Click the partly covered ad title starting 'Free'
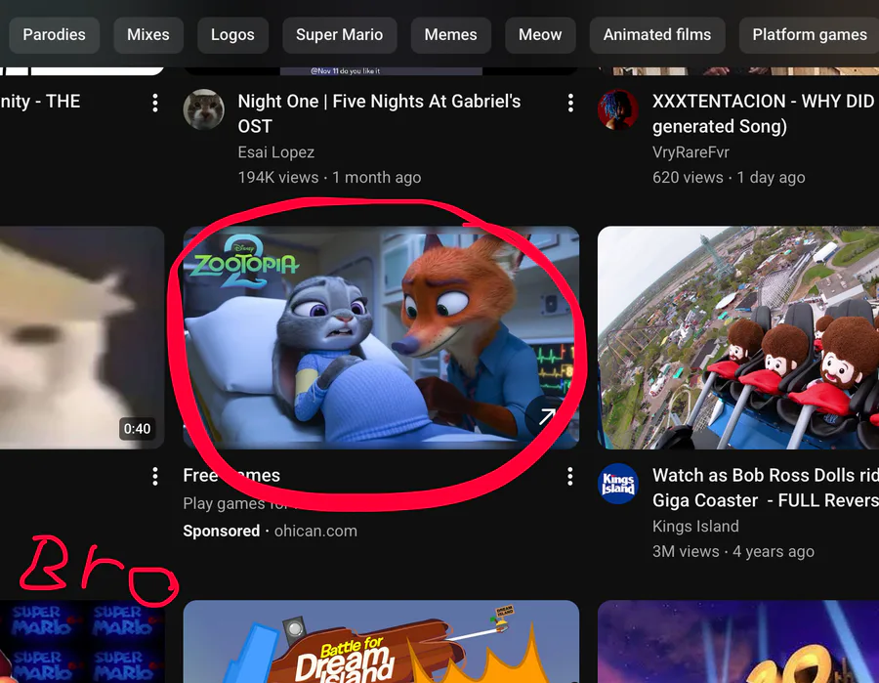Viewport: 879px width, 683px height. [231, 476]
